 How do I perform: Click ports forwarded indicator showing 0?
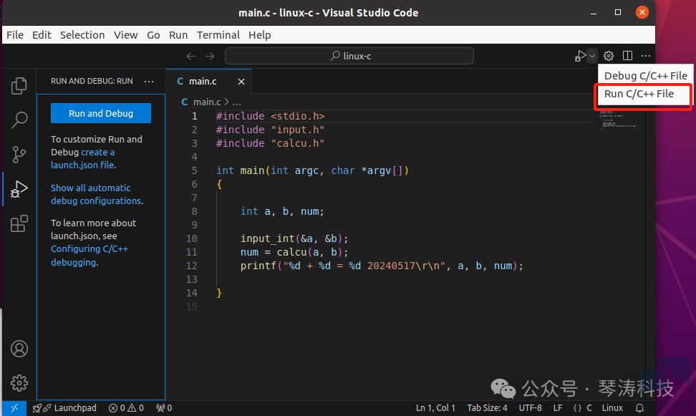pos(164,408)
